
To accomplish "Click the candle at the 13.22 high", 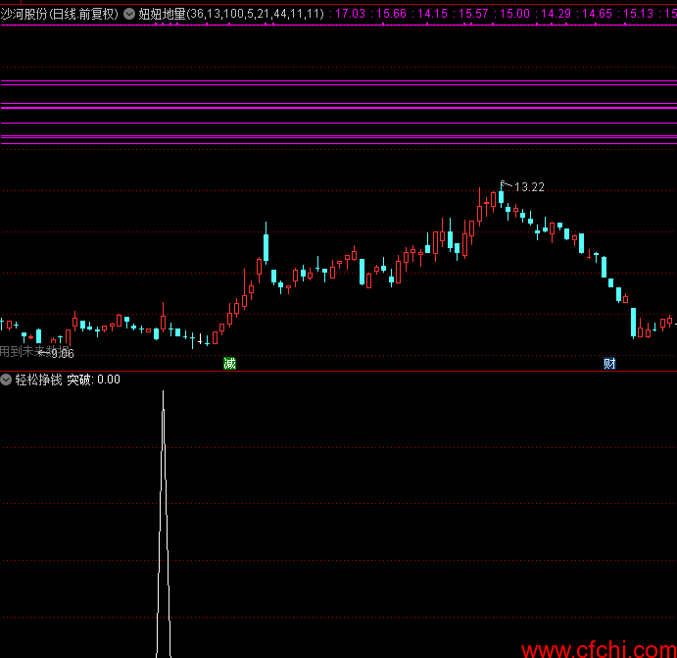I will pos(501,196).
